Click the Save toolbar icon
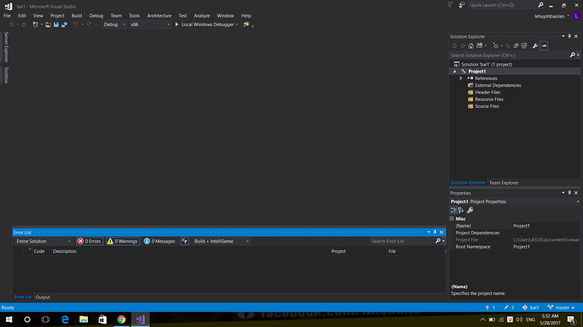Viewport: 583px width, 327px height. click(x=56, y=24)
